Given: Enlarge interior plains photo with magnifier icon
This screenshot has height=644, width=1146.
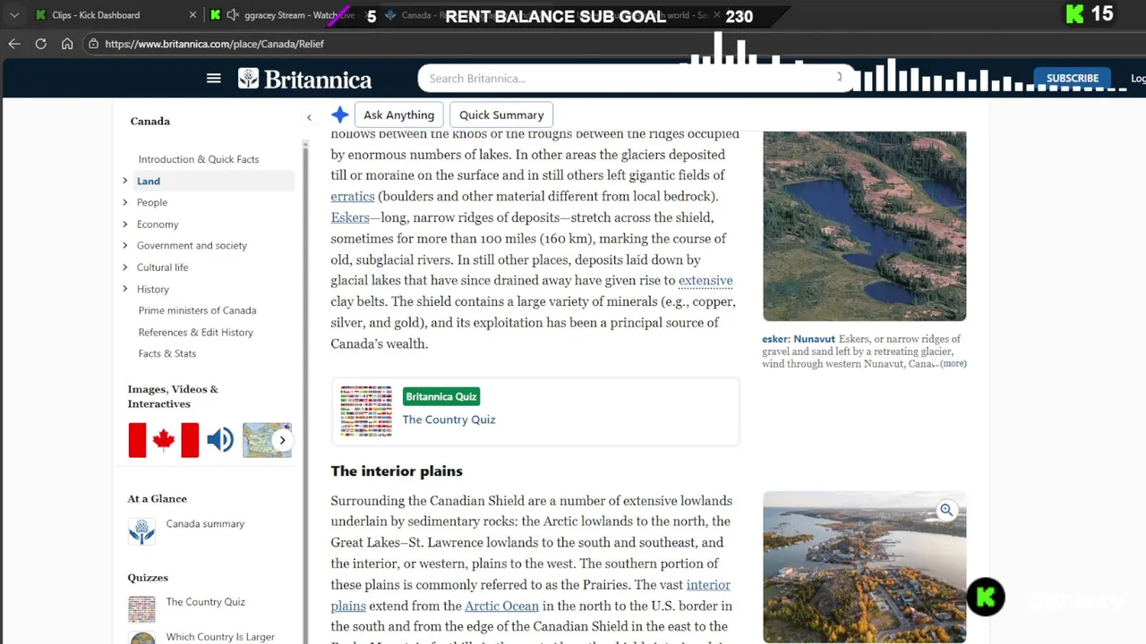Looking at the screenshot, I should pos(946,510).
